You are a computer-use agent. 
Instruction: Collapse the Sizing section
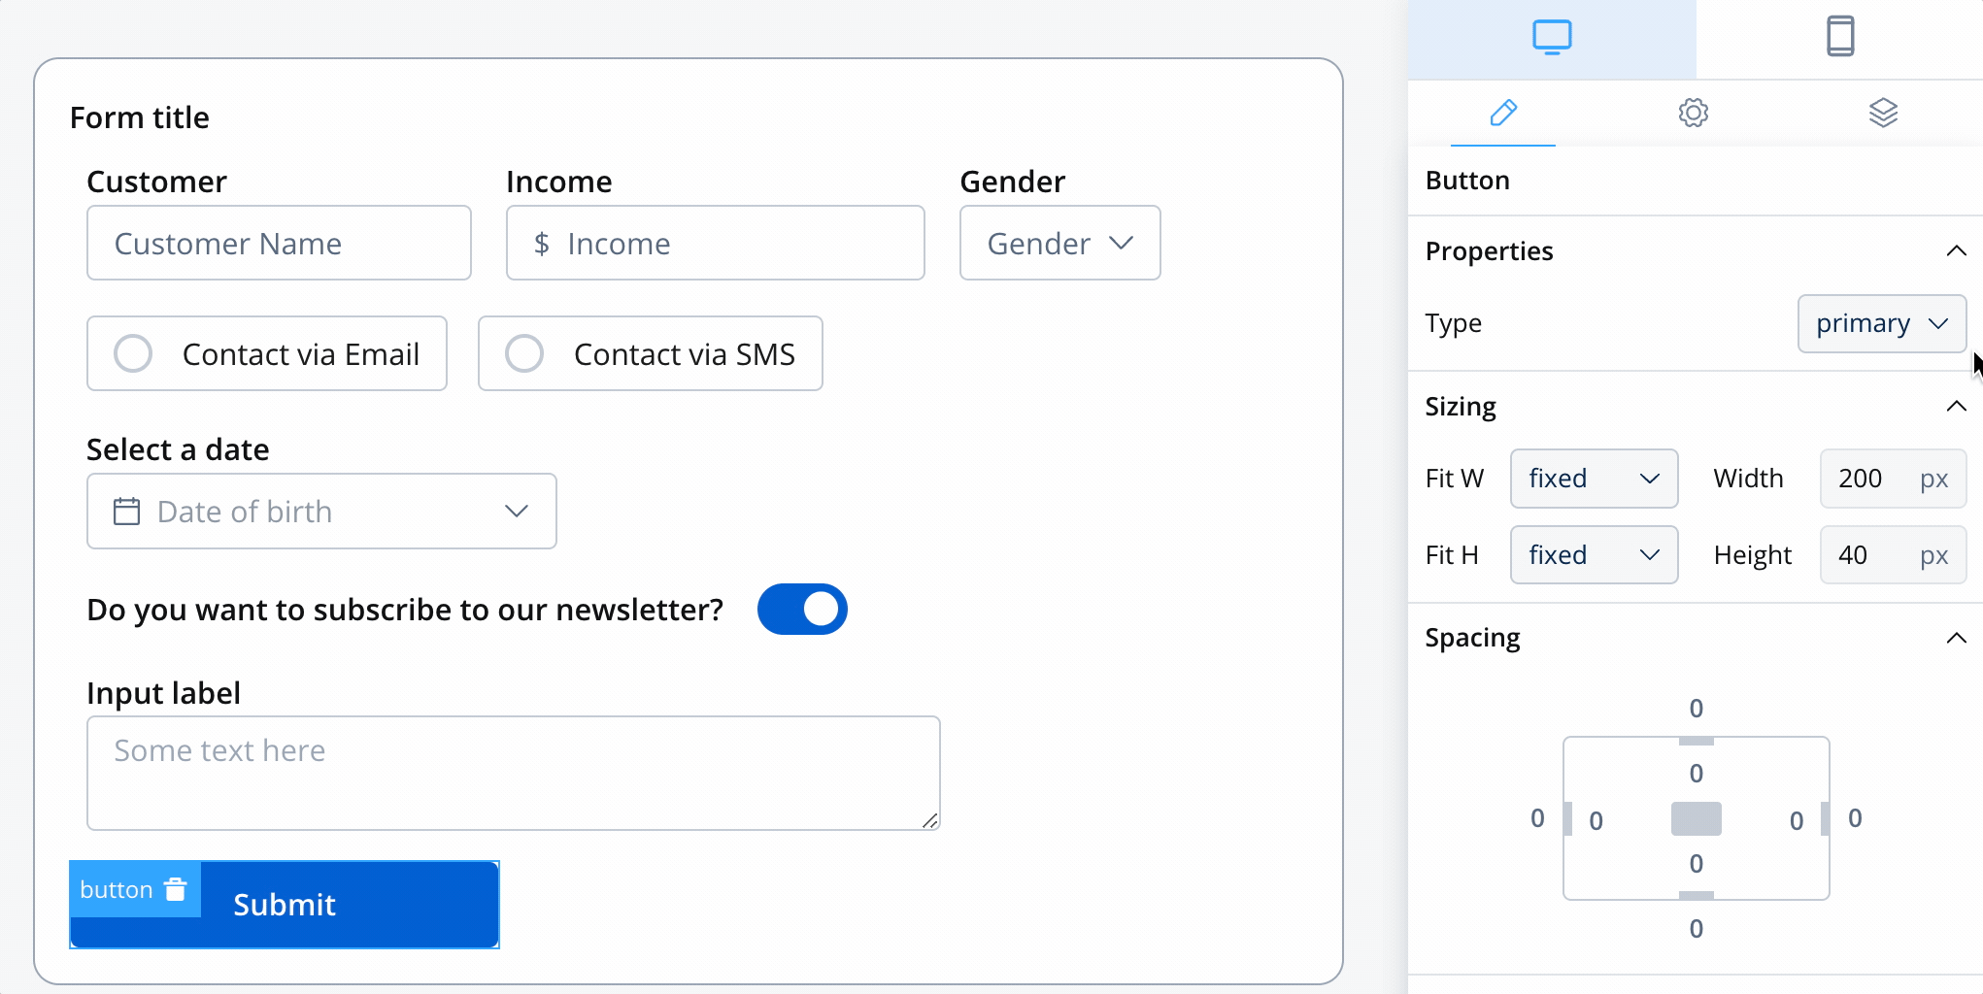[x=1956, y=406]
